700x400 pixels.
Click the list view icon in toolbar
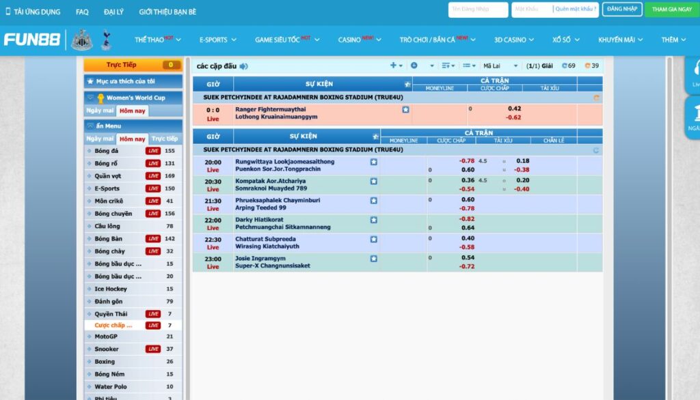(466, 66)
